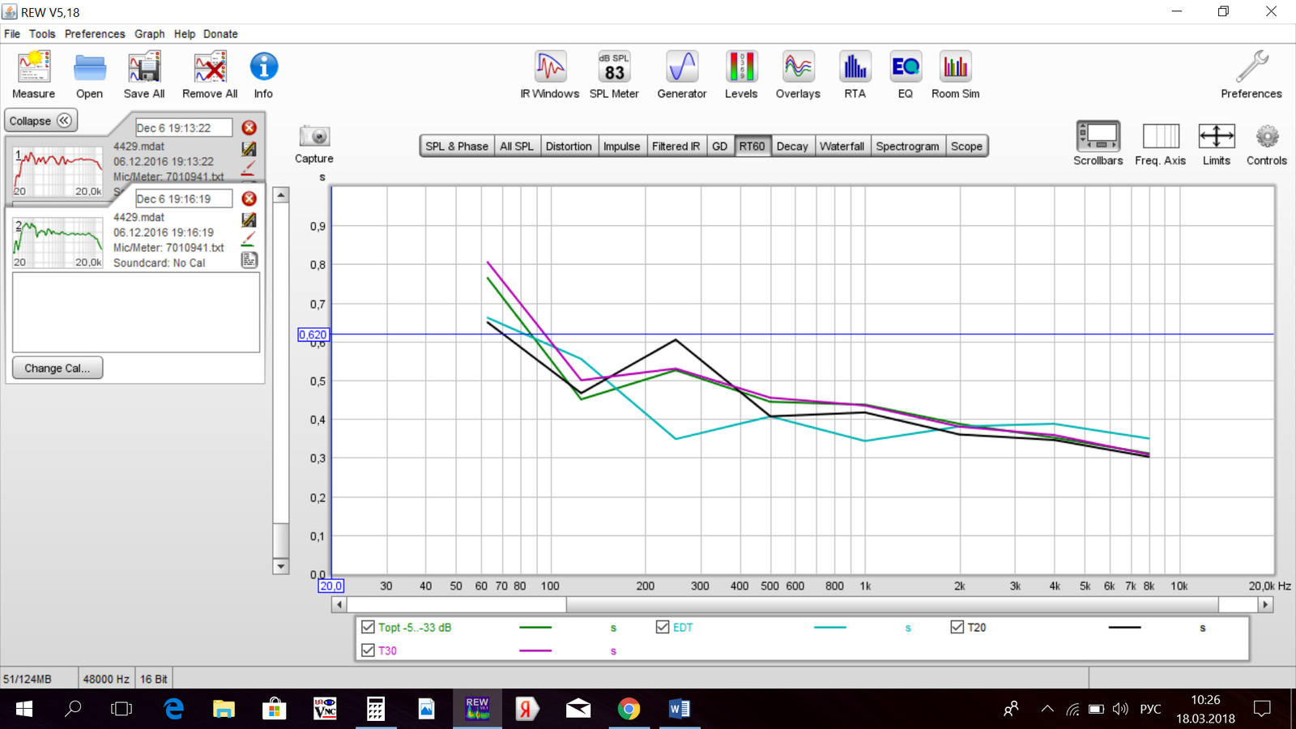Image resolution: width=1296 pixels, height=729 pixels.
Task: Open IR Windows settings
Action: (550, 75)
